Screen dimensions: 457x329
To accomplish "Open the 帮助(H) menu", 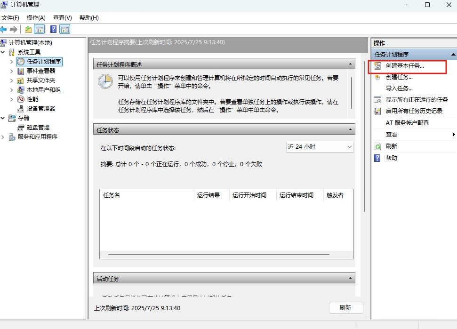I will point(89,18).
